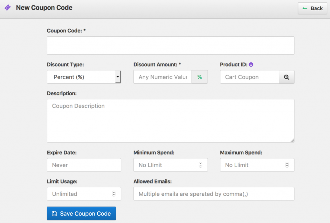Click the Minimum Spend stepper arrows

coord(200,165)
